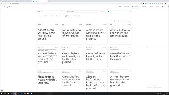The image size is (169, 95).
Task: Open the Open Sans font card
Action: coord(96,34)
